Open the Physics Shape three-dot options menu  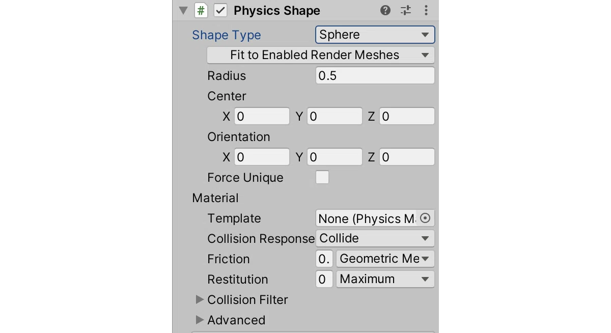tap(426, 10)
